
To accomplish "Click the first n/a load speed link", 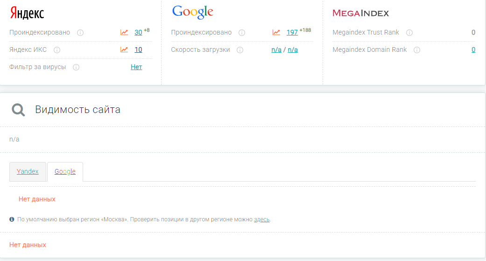I will (x=276, y=49).
